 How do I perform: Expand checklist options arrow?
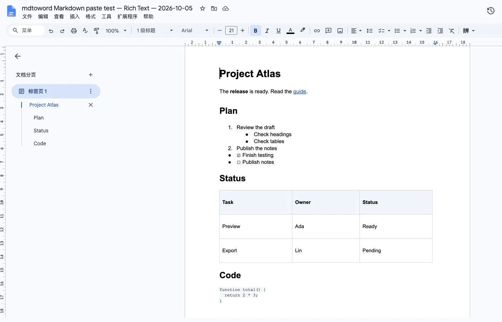389,31
